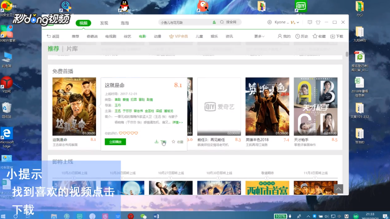Viewport: 390px width, 219px height.
Task: Click 王丹 director link
Action: tap(118, 105)
